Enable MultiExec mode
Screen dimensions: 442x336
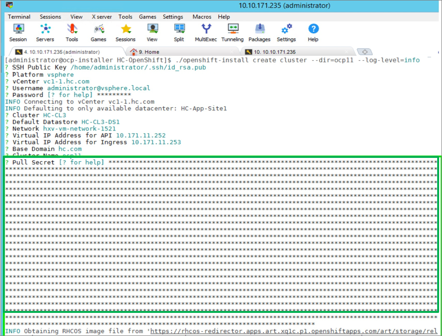click(206, 32)
